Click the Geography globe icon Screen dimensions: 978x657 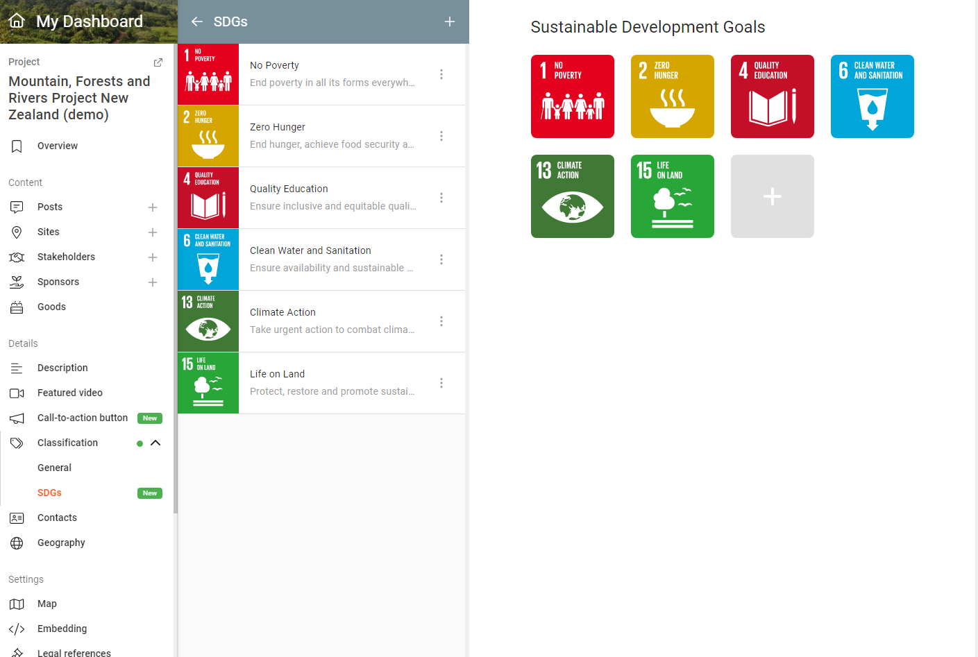17,543
